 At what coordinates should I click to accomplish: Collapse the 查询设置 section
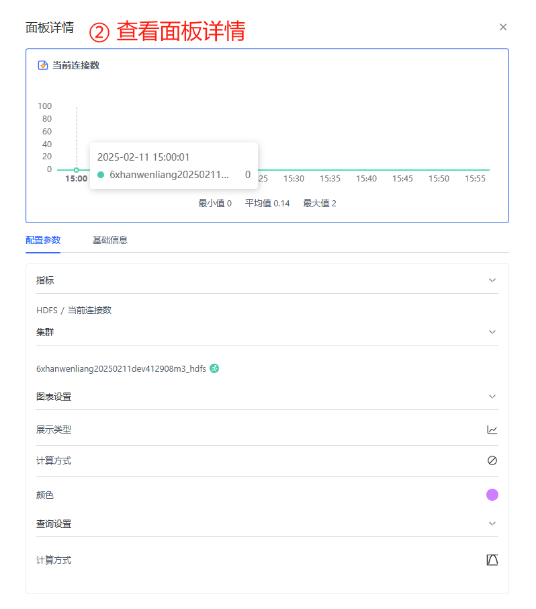tap(492, 524)
